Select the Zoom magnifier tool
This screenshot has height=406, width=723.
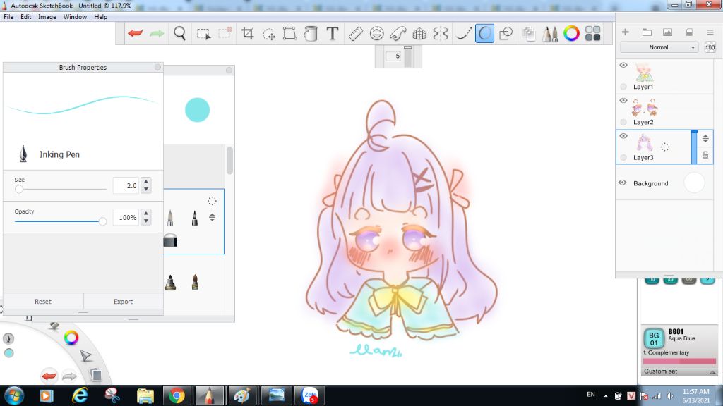point(180,34)
